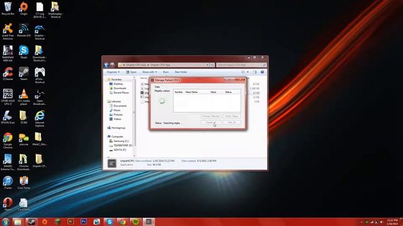This screenshot has width=403, height=226.
Task: Open the Steam desktop shortcut
Action: click(x=24, y=74)
